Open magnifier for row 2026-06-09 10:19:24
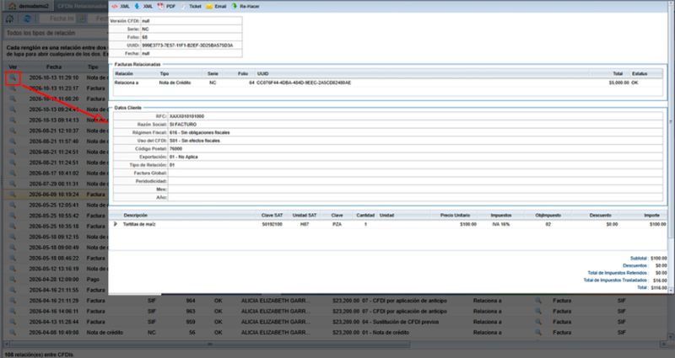Image resolution: width=675 pixels, height=358 pixels. 13,195
